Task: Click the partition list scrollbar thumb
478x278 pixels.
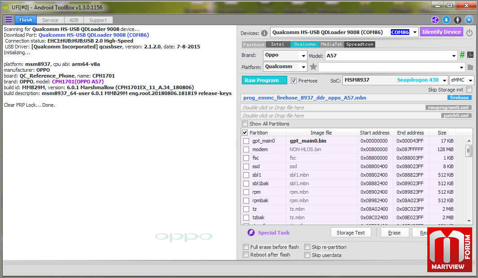Action: (469, 151)
